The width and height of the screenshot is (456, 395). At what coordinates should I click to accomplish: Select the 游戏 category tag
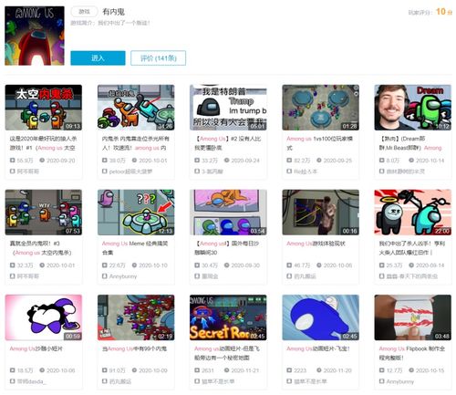pos(84,12)
